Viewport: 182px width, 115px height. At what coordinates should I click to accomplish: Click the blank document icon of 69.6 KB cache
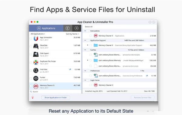coord(96,66)
